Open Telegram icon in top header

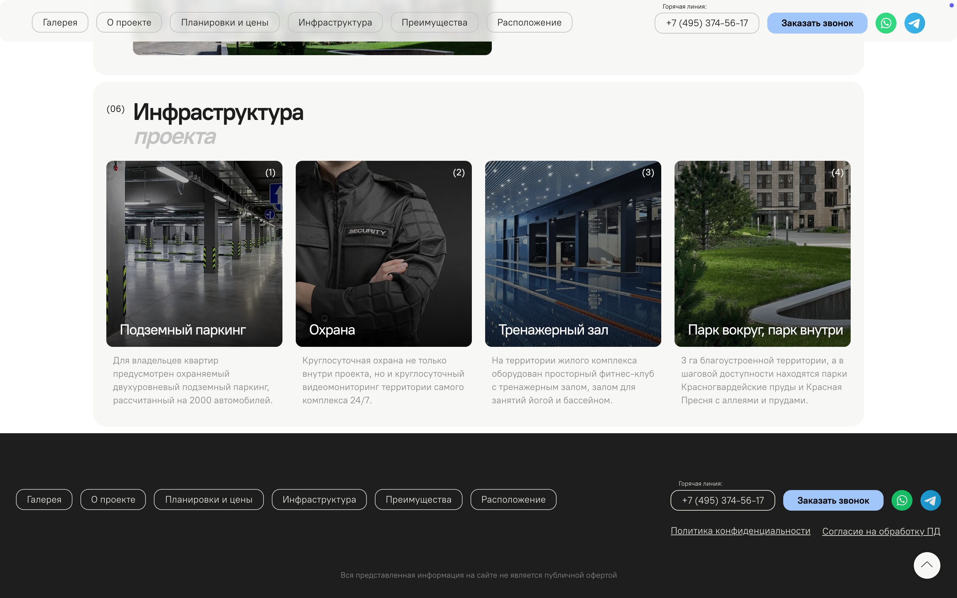point(915,23)
